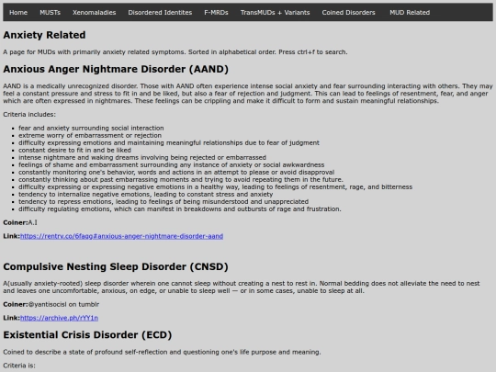The image size is (496, 372).
Task: Open the Xenomaladies menu link
Action: [x=95, y=12]
